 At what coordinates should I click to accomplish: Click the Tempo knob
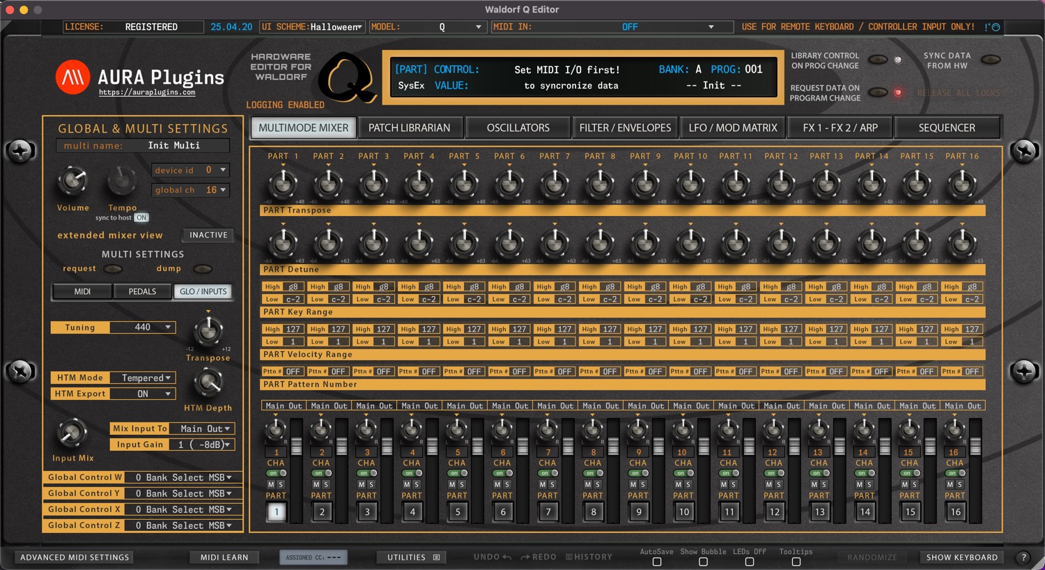(122, 181)
